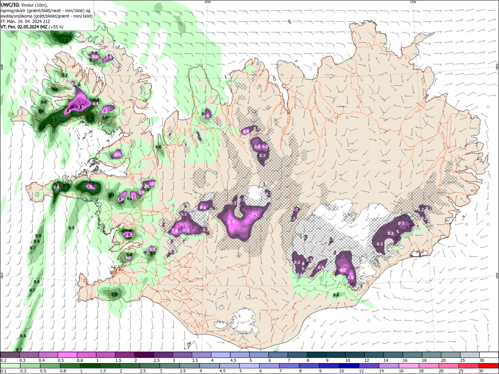The image size is (499, 374).
Task: Click lower legend violet swatch between 12 and 14
Action: [368, 366]
